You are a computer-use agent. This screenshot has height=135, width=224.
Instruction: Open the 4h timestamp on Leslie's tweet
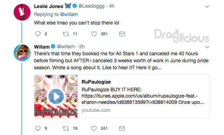(x=111, y=6)
